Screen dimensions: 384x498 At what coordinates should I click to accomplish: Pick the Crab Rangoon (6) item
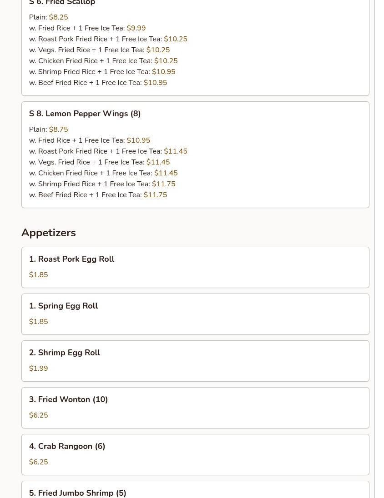pyautogui.click(x=195, y=454)
